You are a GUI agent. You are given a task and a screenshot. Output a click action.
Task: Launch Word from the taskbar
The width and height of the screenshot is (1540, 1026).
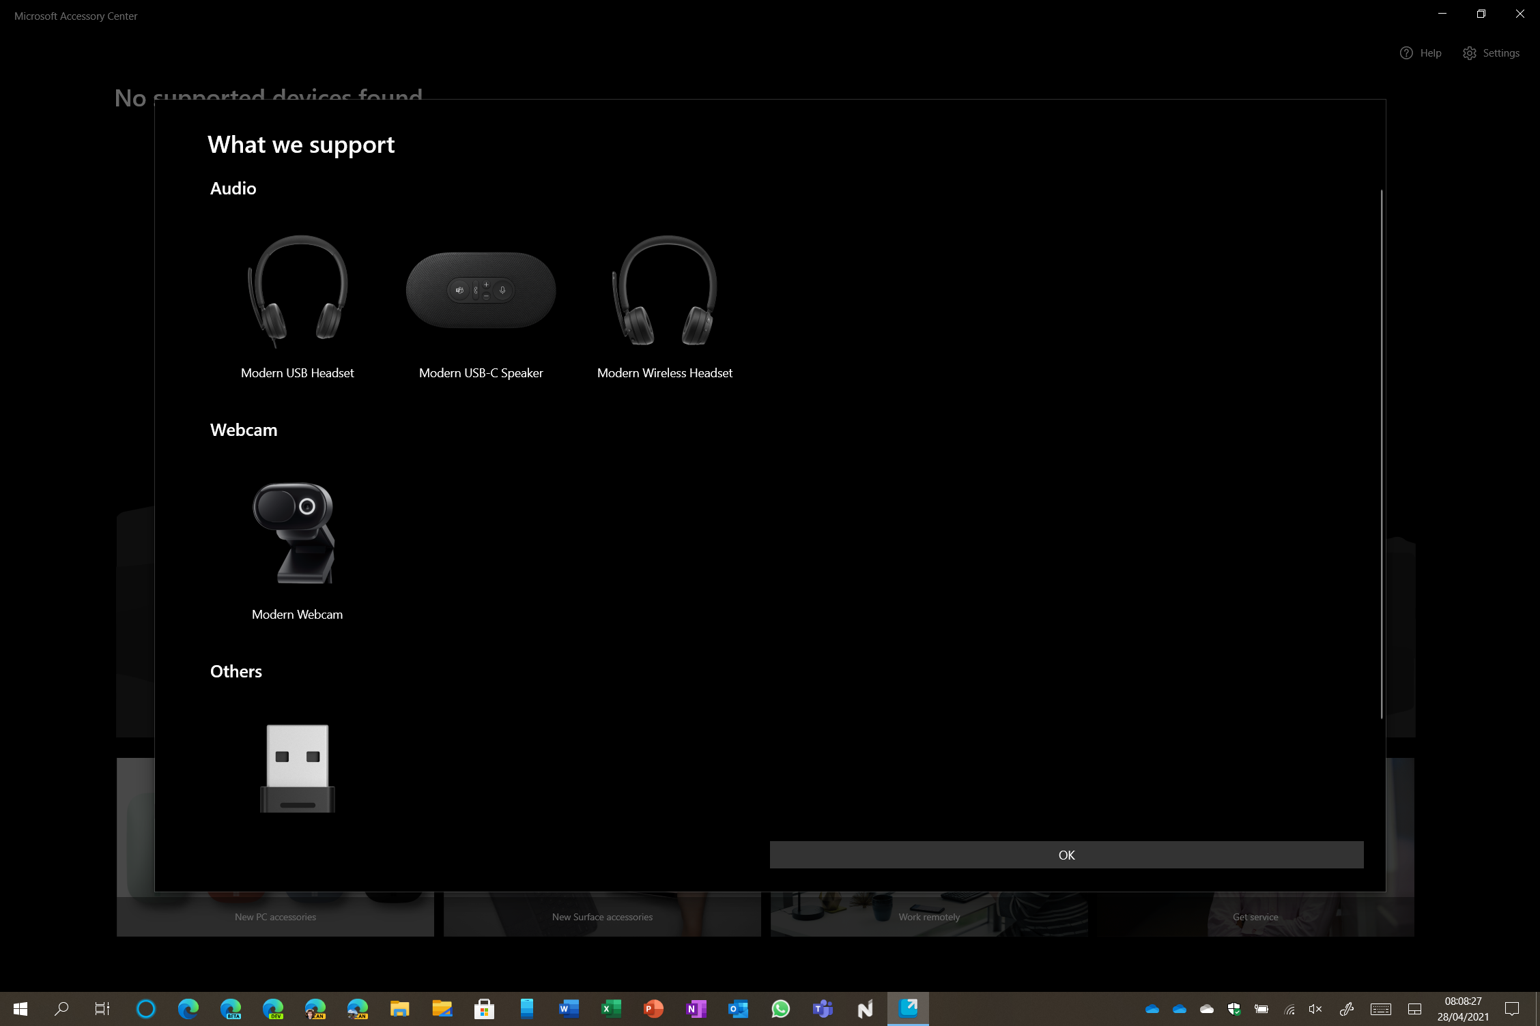[x=569, y=1009]
